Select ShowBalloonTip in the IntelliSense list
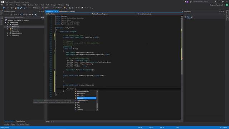The height and width of the screenshot is (129, 229). click(82, 100)
